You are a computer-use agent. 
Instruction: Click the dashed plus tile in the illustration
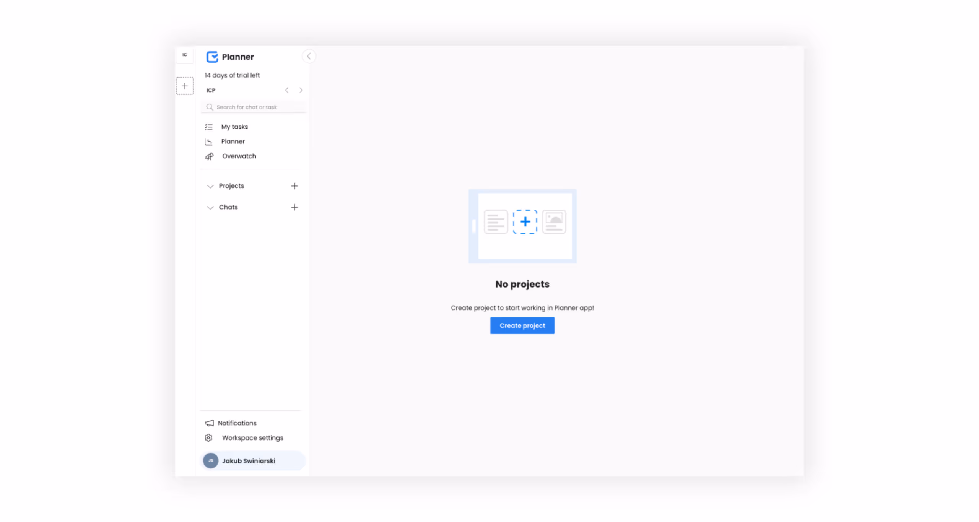(x=525, y=221)
